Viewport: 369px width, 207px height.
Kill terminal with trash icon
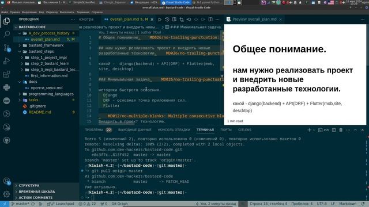[341, 130]
